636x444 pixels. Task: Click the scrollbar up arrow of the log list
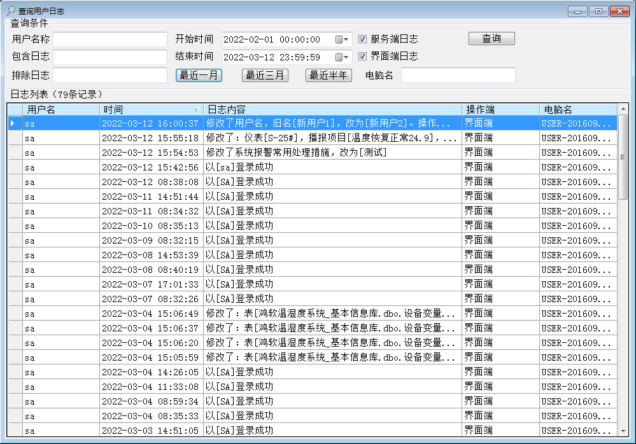click(623, 109)
